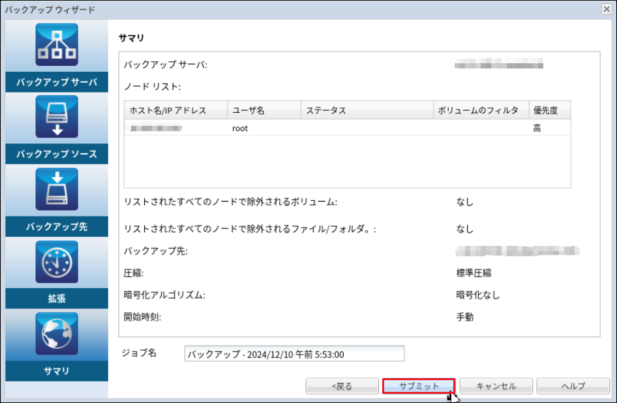Cancel the wizard with キャンセル
The width and height of the screenshot is (617, 403).
click(496, 386)
